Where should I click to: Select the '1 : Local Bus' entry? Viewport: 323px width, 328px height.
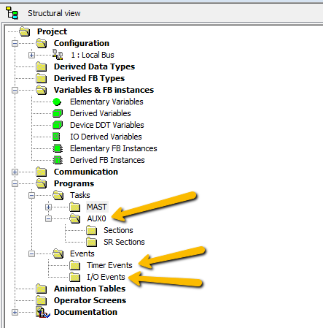point(93,55)
